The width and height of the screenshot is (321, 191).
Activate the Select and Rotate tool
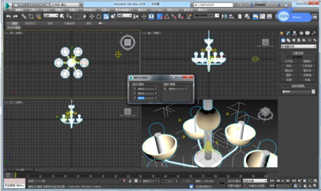point(99,16)
